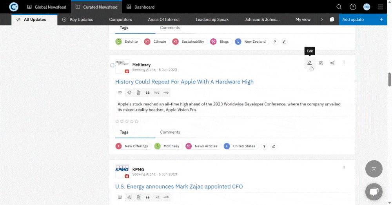Select Curated Newsfeed tab
The image size is (392, 205).
(x=96, y=7)
